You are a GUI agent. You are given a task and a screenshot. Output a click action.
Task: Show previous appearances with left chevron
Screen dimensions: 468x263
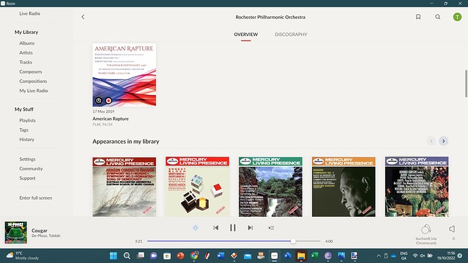coord(431,141)
